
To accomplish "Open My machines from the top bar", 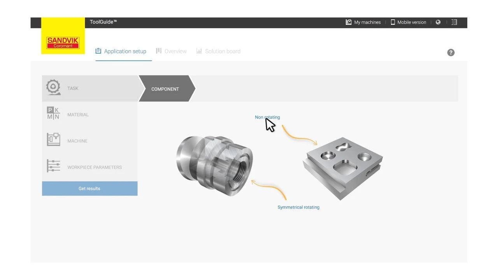I will pyautogui.click(x=363, y=22).
